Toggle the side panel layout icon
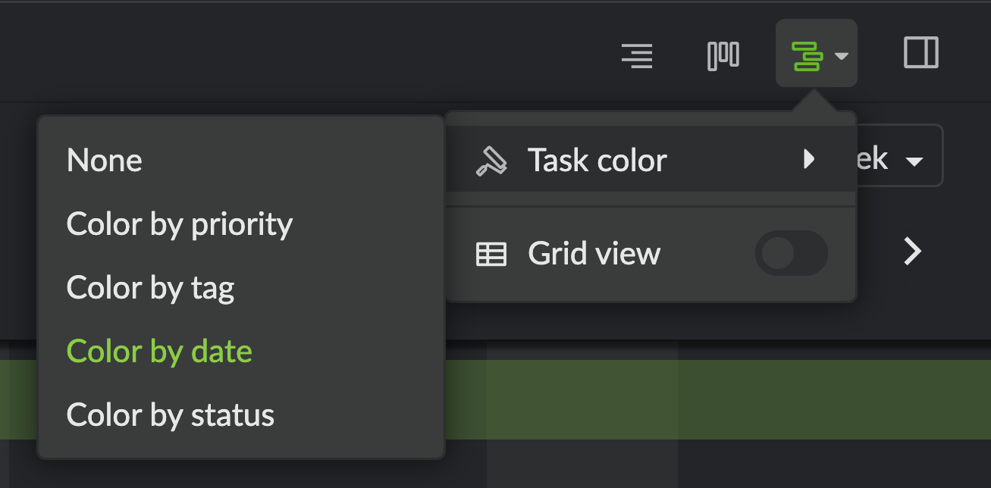This screenshot has width=991, height=488. [921, 53]
